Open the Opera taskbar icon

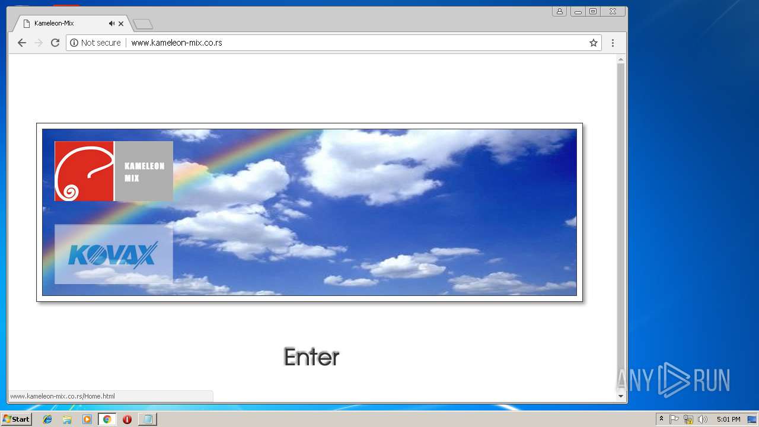[127, 419]
